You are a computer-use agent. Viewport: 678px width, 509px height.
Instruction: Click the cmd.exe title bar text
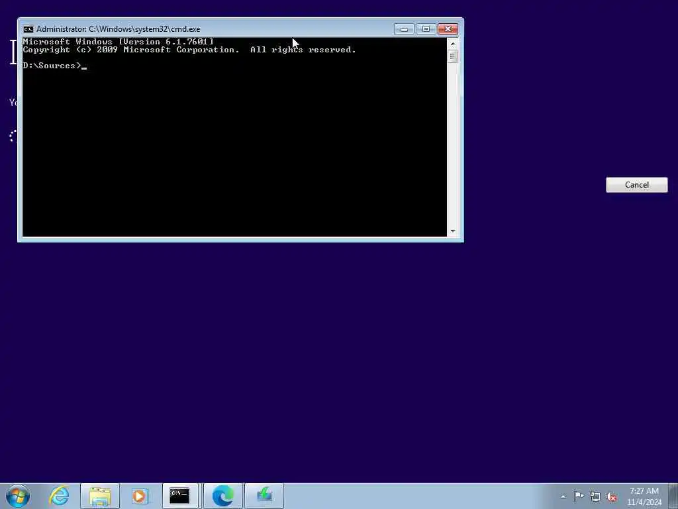(x=118, y=29)
